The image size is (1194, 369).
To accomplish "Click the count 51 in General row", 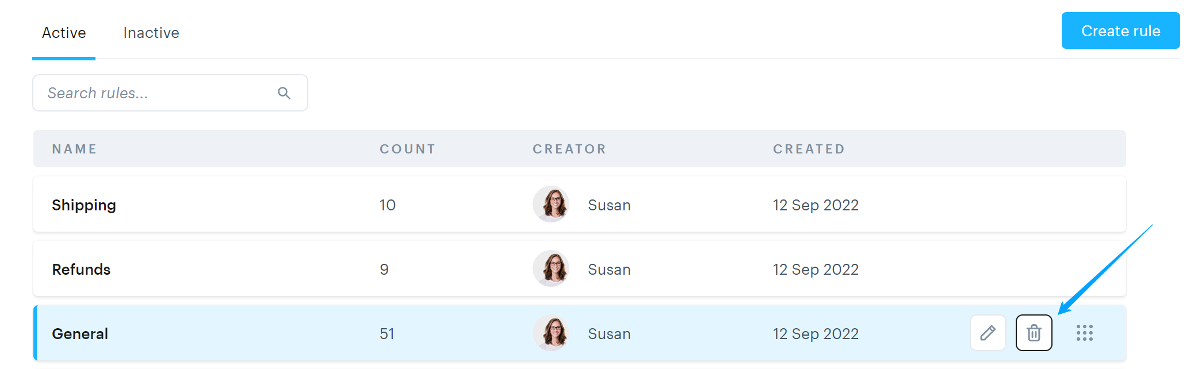I will 387,334.
